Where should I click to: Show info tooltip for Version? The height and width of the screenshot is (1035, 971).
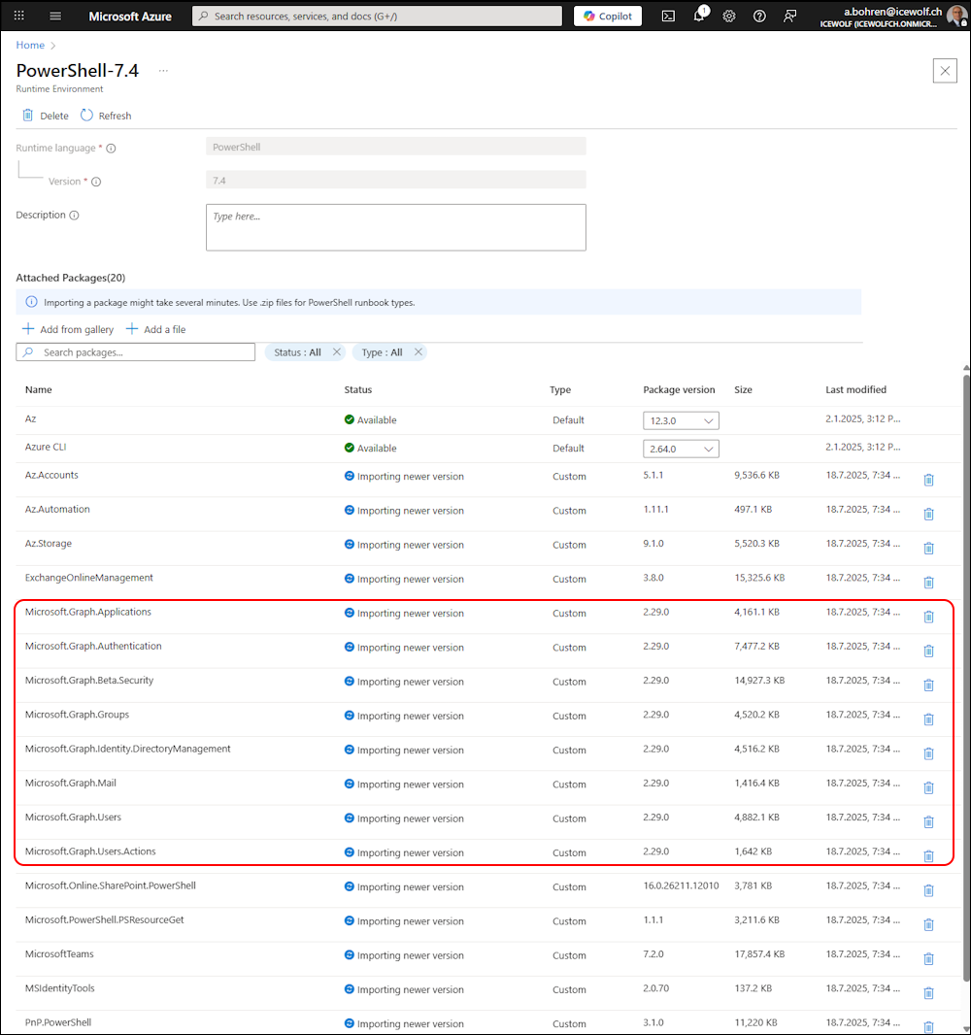[x=96, y=182]
